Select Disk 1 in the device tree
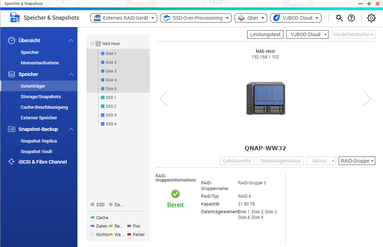 coord(111,53)
